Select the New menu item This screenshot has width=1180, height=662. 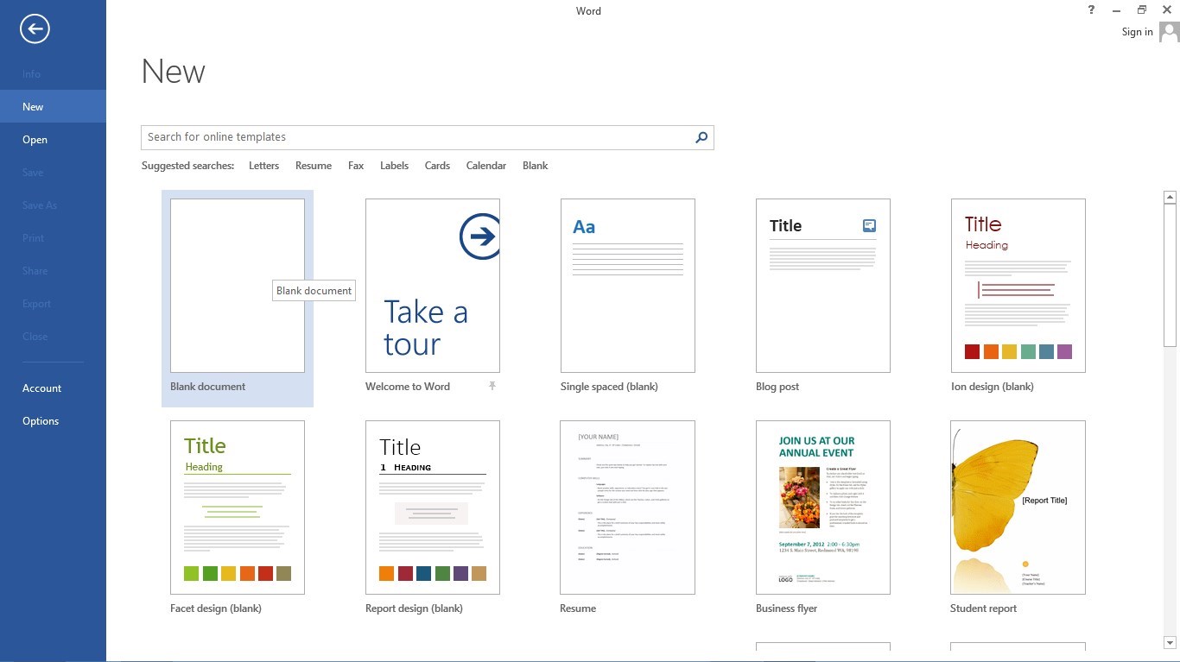tap(53, 106)
